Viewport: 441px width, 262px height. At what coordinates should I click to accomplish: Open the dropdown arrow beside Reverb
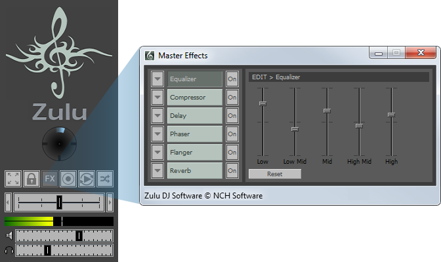pos(157,170)
